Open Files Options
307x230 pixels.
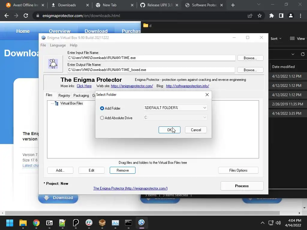[238, 170]
